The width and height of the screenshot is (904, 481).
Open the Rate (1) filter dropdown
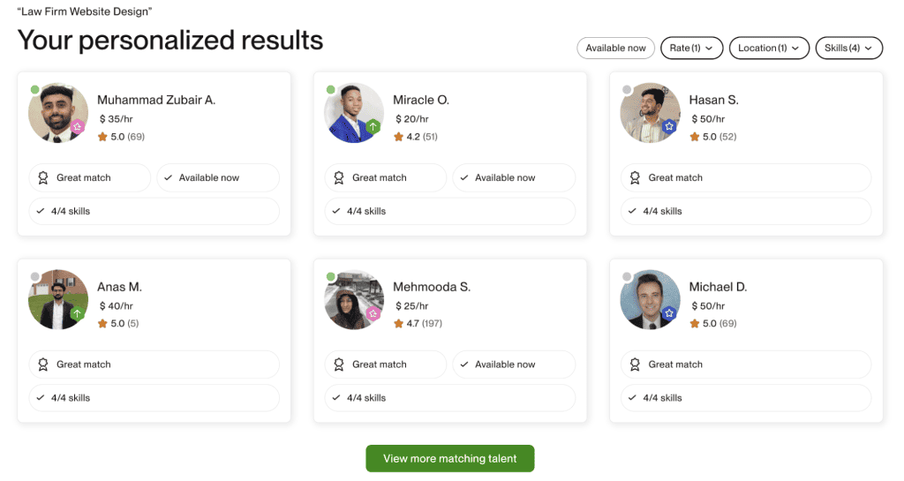691,48
